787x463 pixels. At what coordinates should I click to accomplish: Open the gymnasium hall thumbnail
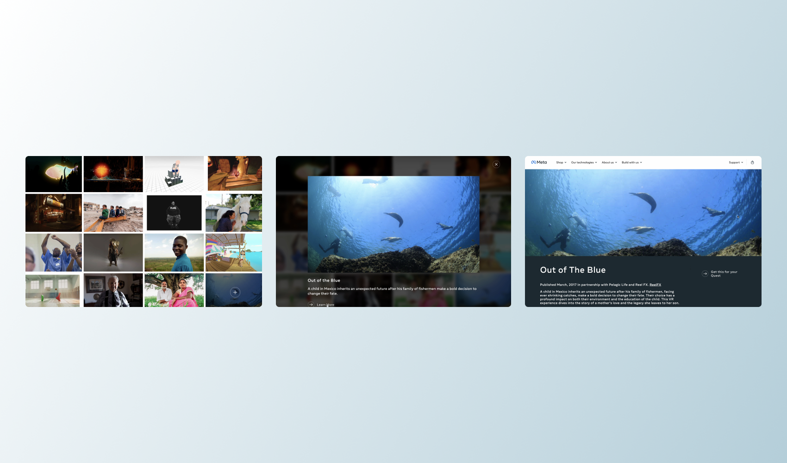(x=53, y=290)
